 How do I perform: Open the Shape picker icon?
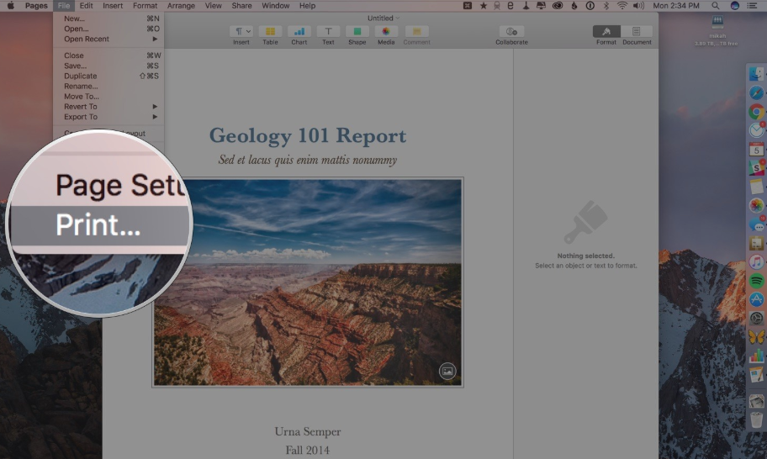point(357,31)
